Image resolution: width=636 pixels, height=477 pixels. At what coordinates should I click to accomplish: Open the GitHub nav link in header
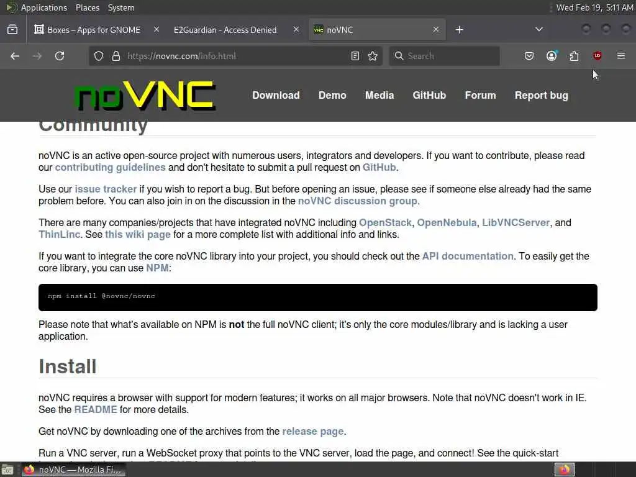[429, 95]
